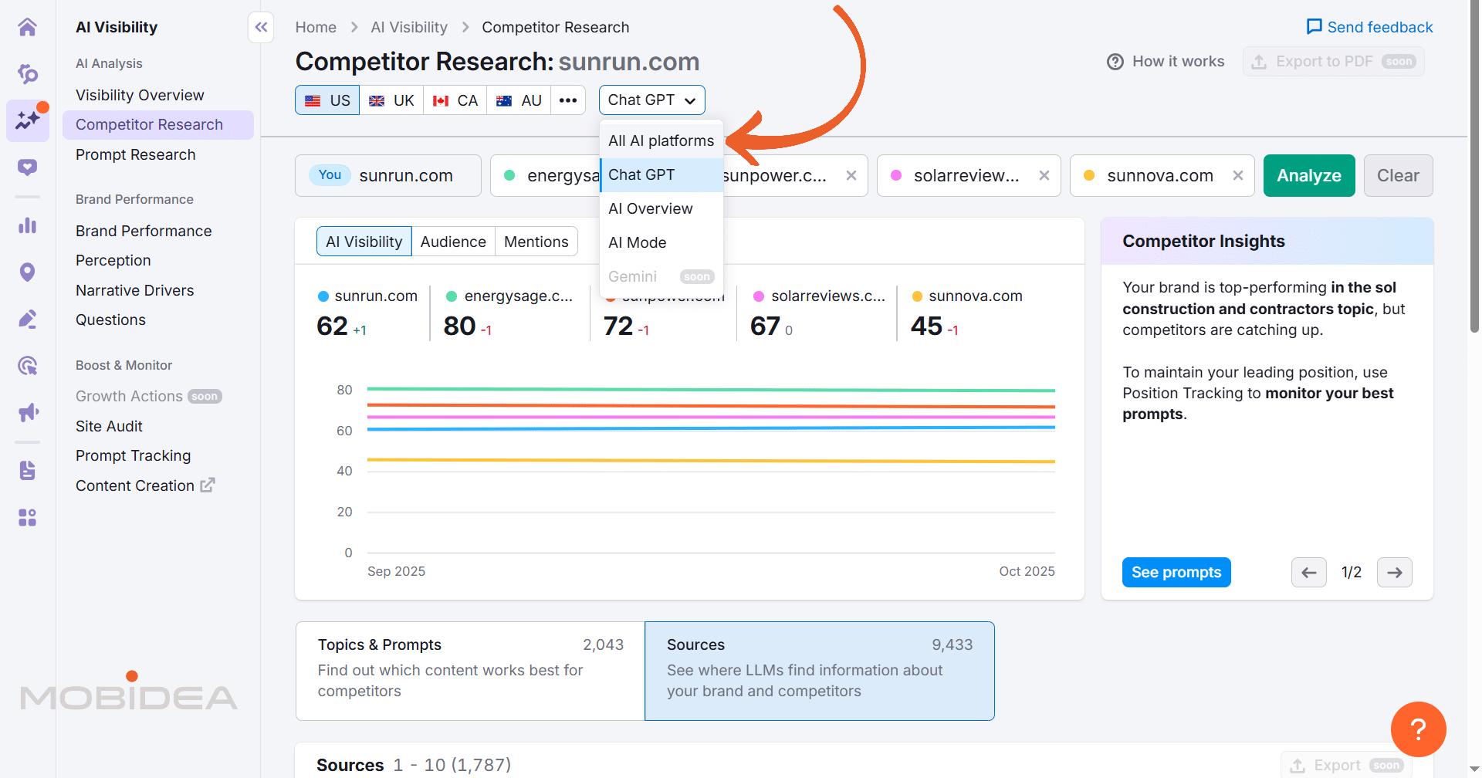Viewport: 1482px width, 778px height.
Task: Open the Social toolkit heart icon
Action: click(28, 167)
